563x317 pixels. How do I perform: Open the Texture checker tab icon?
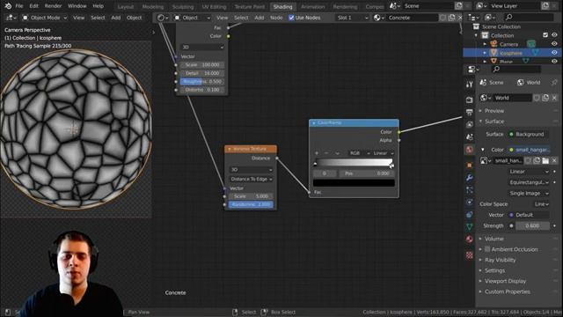469,255
